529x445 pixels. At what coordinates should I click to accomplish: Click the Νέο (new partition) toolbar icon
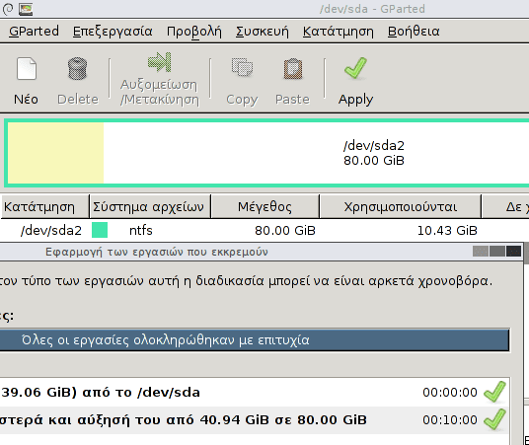click(x=27, y=69)
